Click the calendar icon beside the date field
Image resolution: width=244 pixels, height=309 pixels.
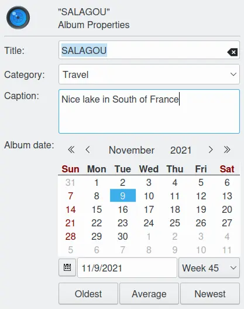coord(67,267)
